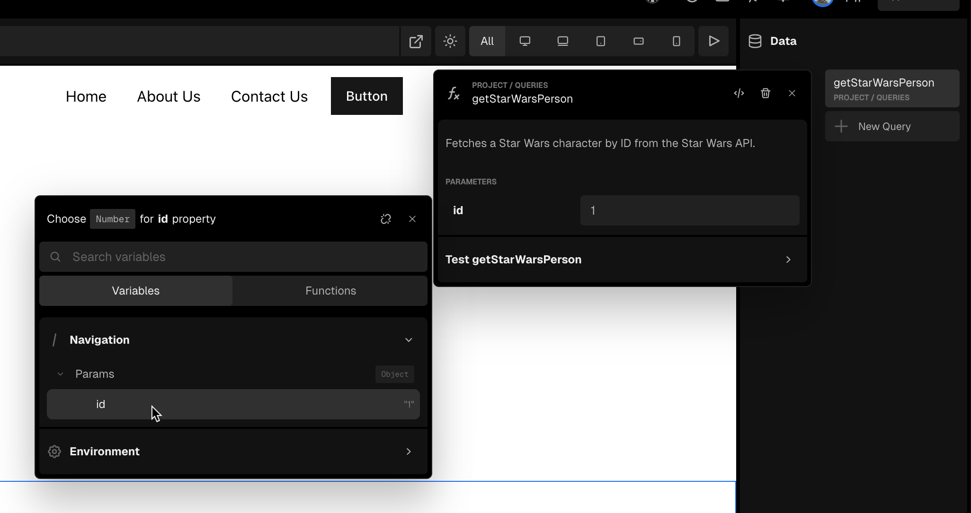The width and height of the screenshot is (971, 513).
Task: View query code with the brackets icon
Action: click(739, 93)
